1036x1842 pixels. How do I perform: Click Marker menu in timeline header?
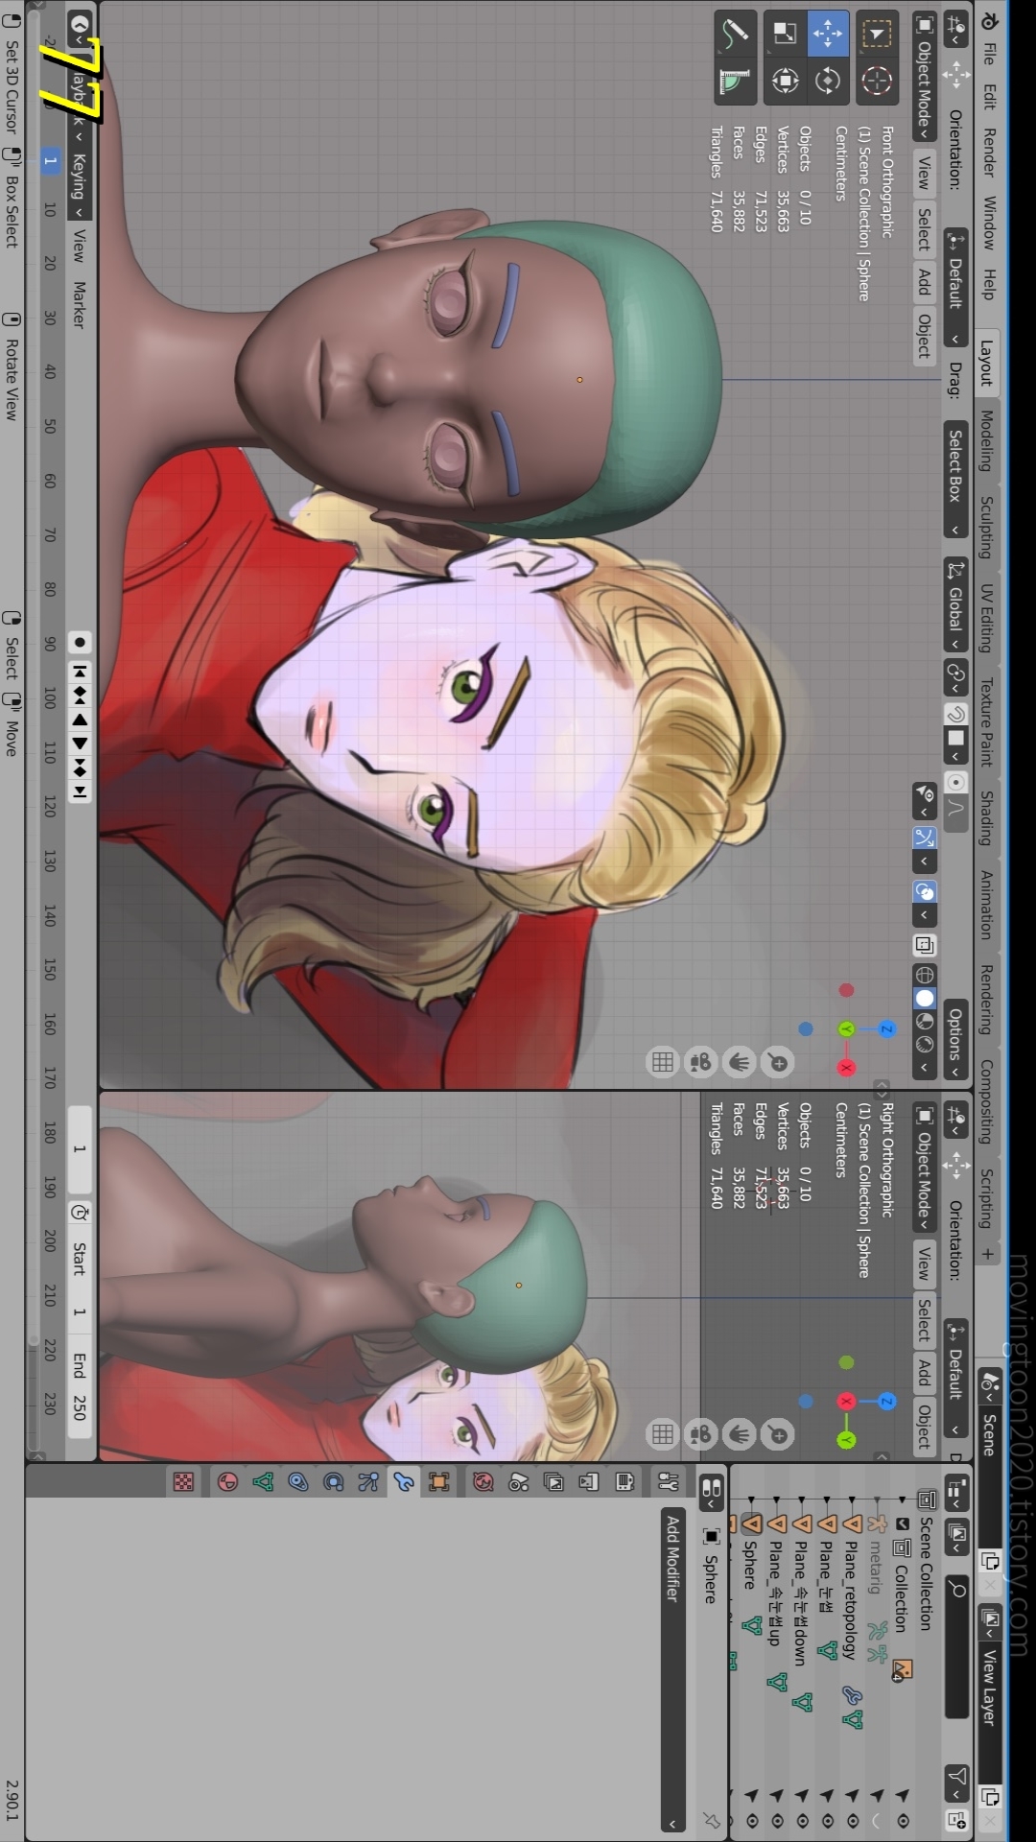[80, 305]
